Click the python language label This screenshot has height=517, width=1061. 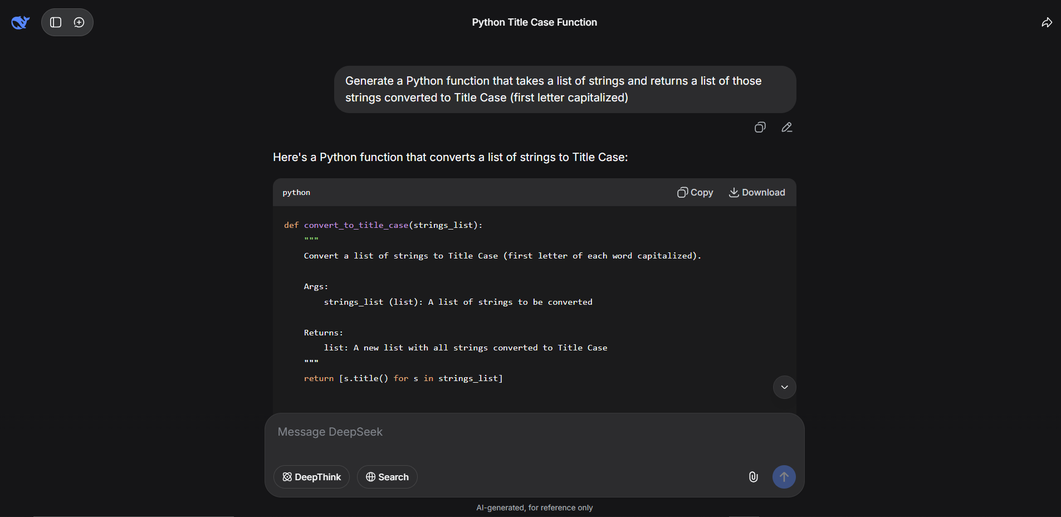296,192
